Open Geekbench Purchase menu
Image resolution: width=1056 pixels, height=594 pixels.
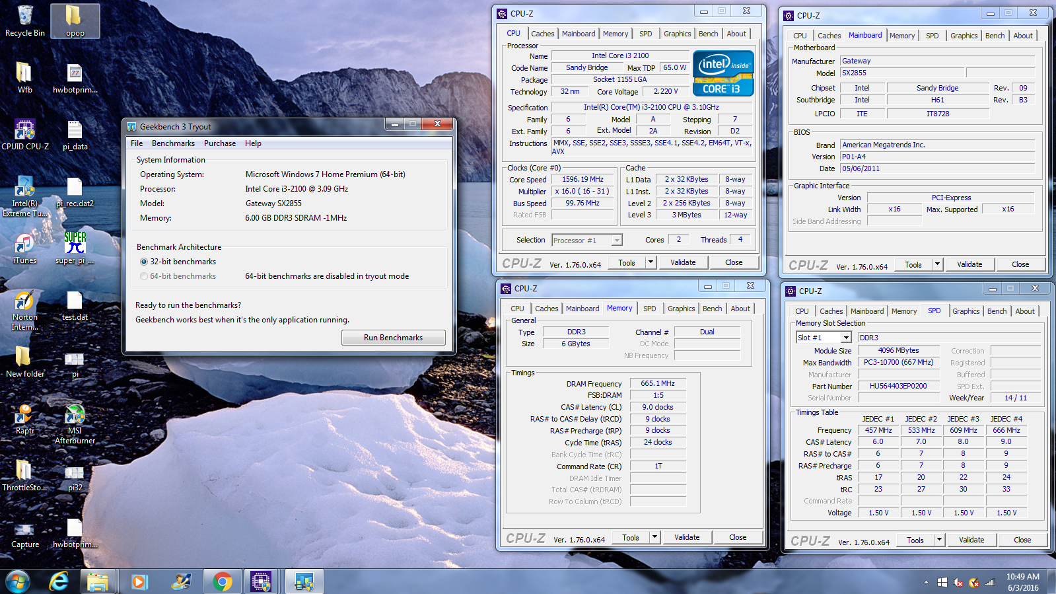pos(220,143)
